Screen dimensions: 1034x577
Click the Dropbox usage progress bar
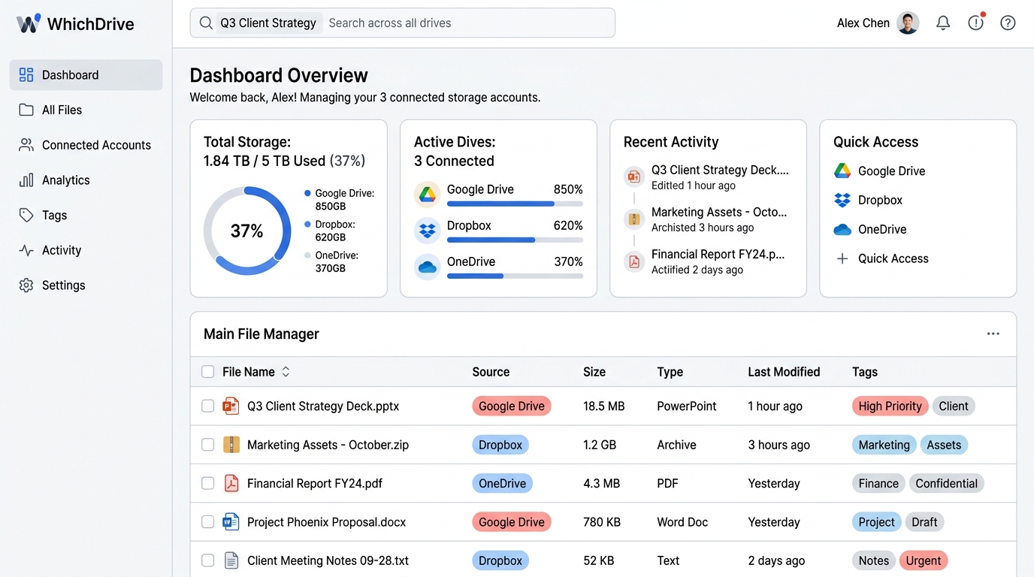pos(515,240)
